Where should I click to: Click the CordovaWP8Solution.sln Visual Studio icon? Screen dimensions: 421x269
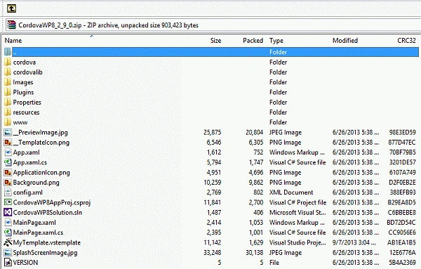(x=8, y=212)
